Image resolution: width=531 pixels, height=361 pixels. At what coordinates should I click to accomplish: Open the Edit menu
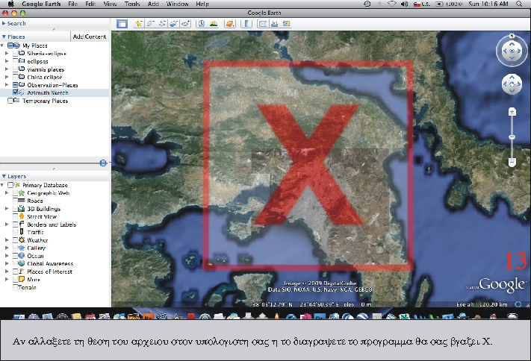[90, 4]
